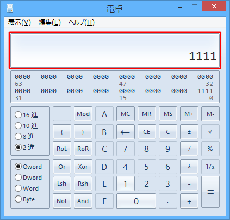Click the 1111 bit group in bit panel
Image resolution: width=230 pixels, height=220 pixels.
click(x=205, y=91)
